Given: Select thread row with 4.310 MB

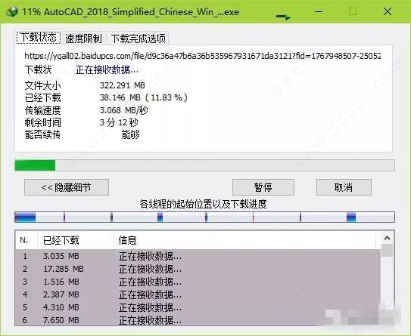Looking at the screenshot, I should pos(198,307).
